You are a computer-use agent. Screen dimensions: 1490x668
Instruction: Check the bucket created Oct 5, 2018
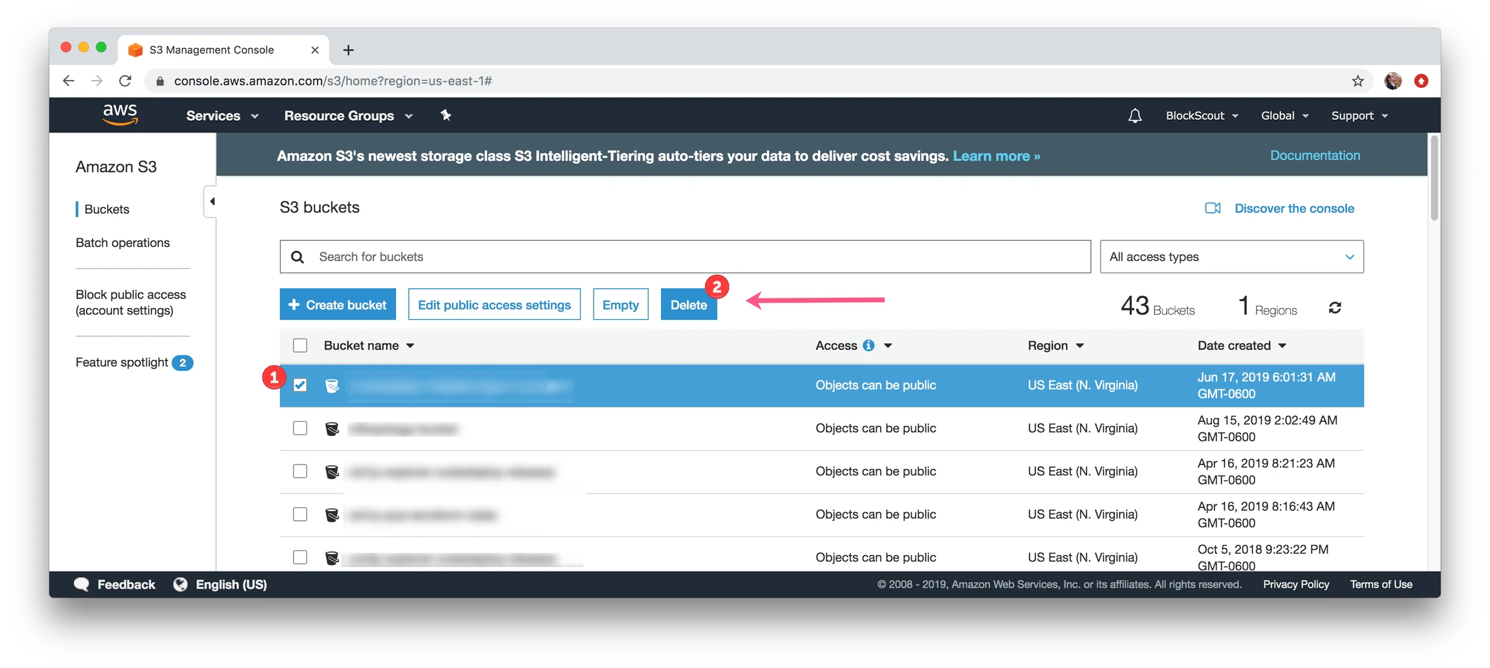(x=300, y=558)
